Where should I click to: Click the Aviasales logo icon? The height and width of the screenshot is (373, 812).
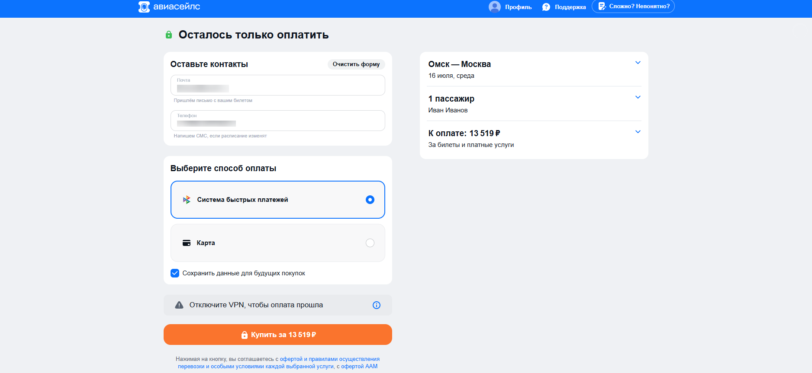click(x=144, y=6)
